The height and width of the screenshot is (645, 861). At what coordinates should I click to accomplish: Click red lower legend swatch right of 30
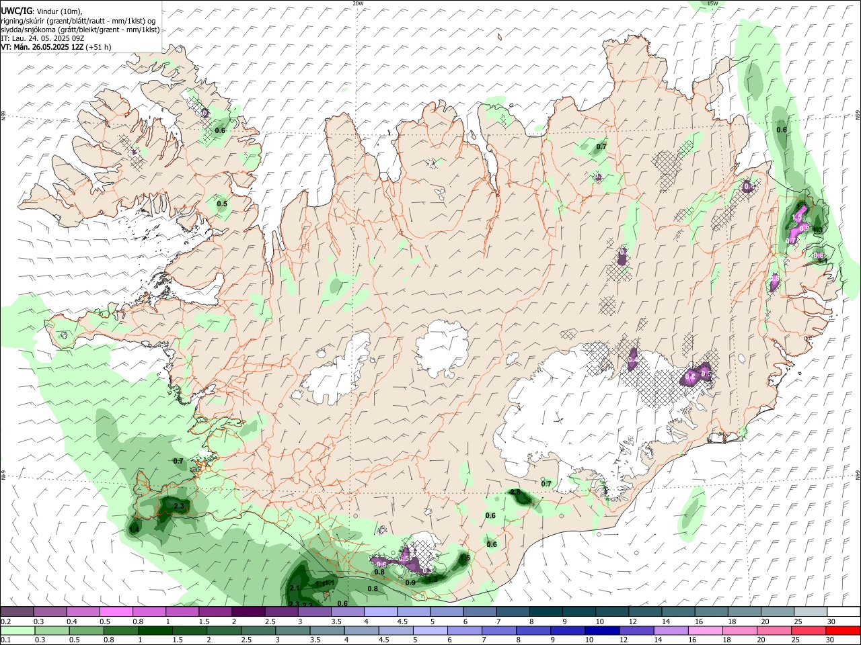coord(843,631)
